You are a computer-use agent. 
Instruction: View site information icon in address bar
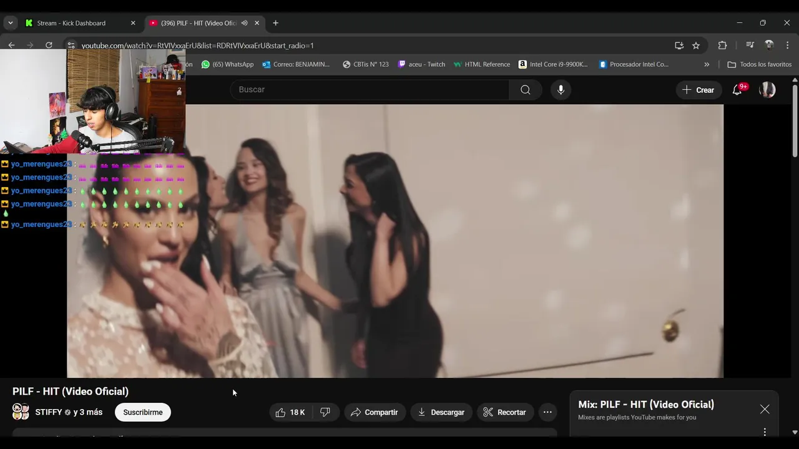click(71, 46)
